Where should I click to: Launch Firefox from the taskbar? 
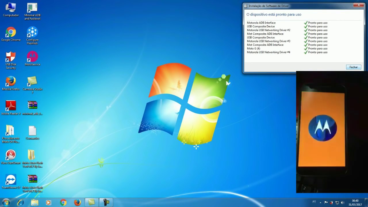[x=77, y=202]
